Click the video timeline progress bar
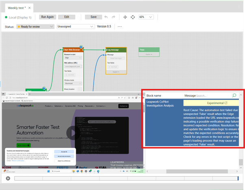Screen dimensions: 245x190 click(x=126, y=178)
